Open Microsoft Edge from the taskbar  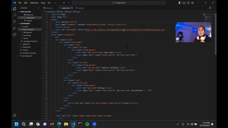coord(59,124)
